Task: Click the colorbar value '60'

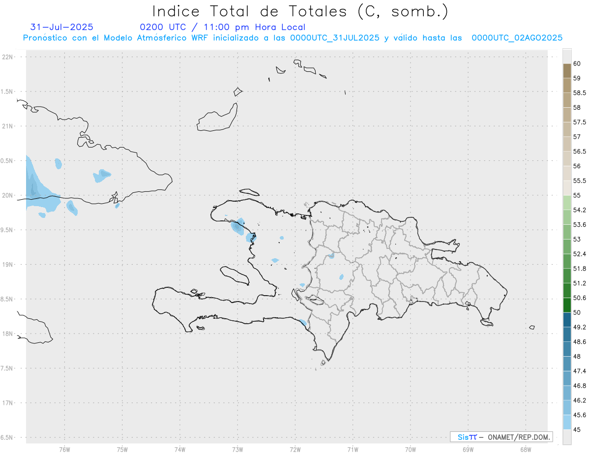Action: click(x=577, y=64)
